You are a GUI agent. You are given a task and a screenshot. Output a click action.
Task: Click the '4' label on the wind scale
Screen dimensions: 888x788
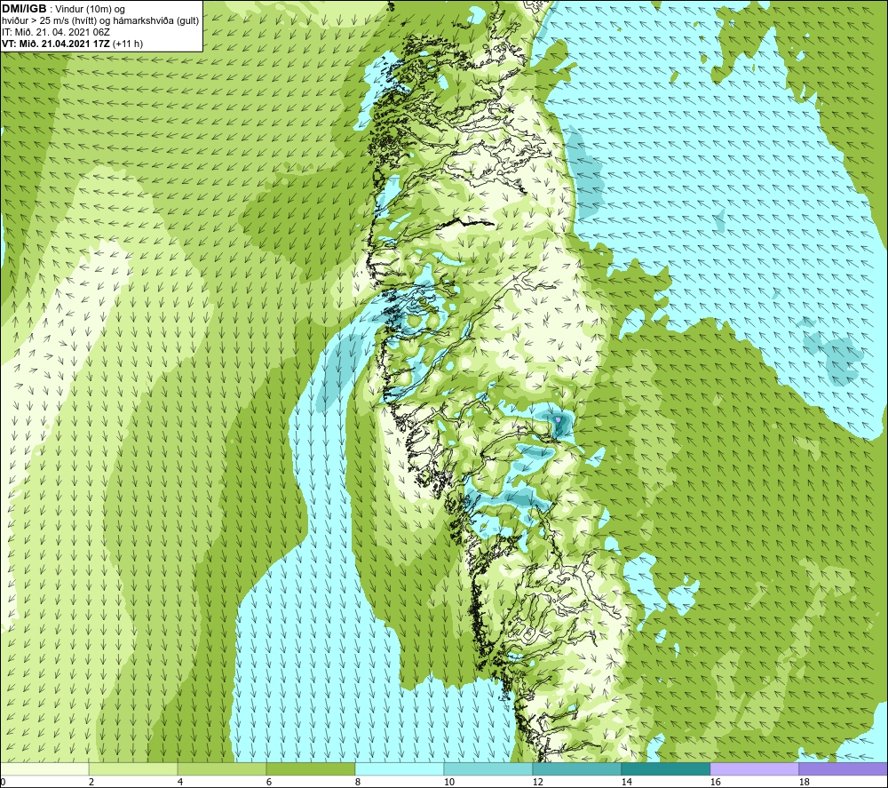[180, 782]
